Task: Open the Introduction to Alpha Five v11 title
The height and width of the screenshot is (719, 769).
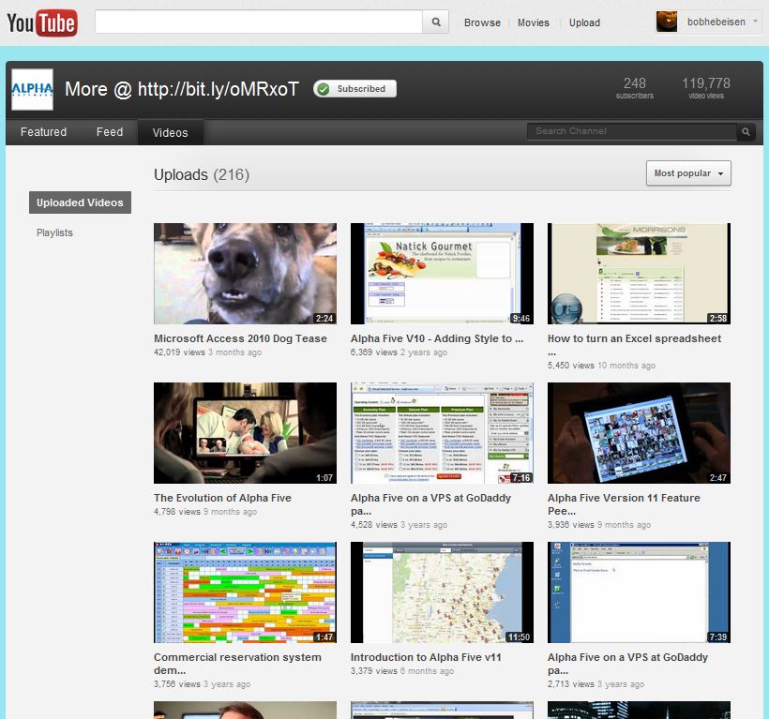Action: point(426,658)
